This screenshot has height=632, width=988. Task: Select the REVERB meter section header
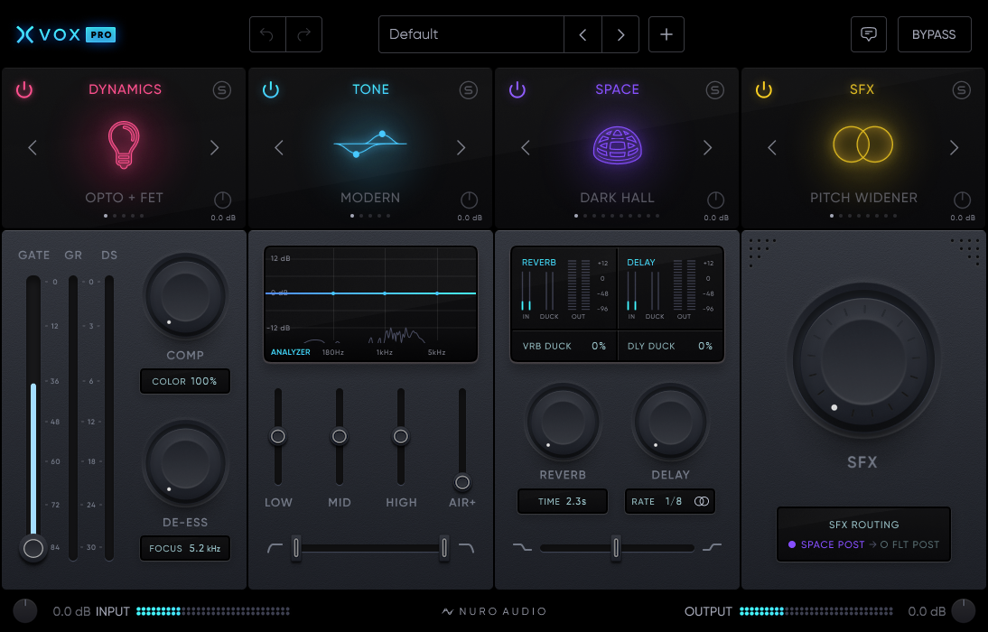tap(539, 263)
